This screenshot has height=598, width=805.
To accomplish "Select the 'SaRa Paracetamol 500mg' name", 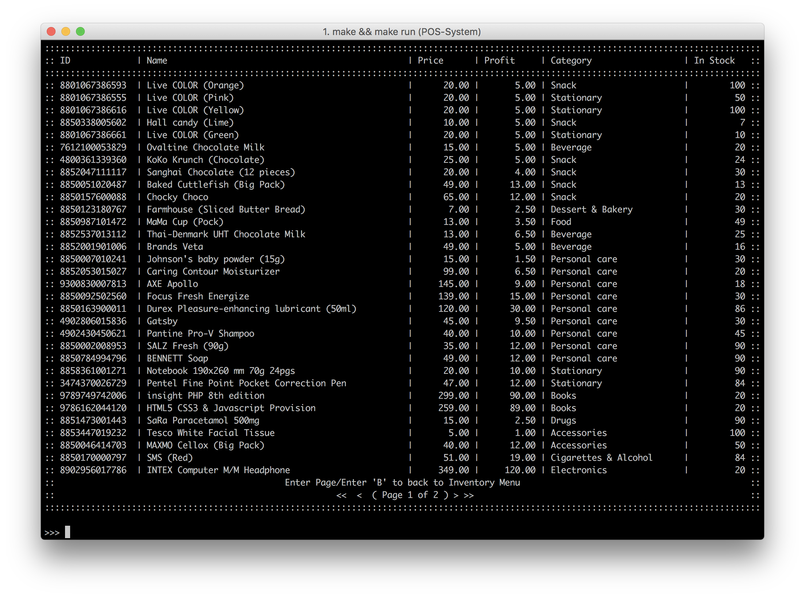I will click(x=203, y=421).
